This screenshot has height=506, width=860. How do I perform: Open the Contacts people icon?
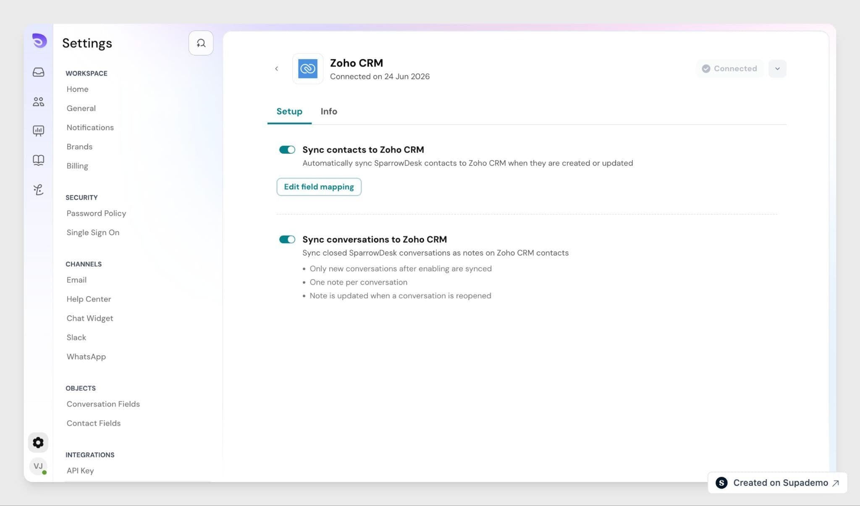click(38, 102)
